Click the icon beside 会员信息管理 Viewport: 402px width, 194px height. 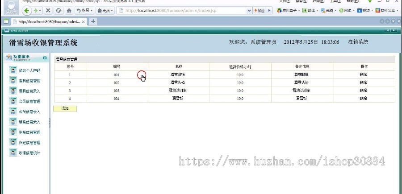tap(13, 101)
